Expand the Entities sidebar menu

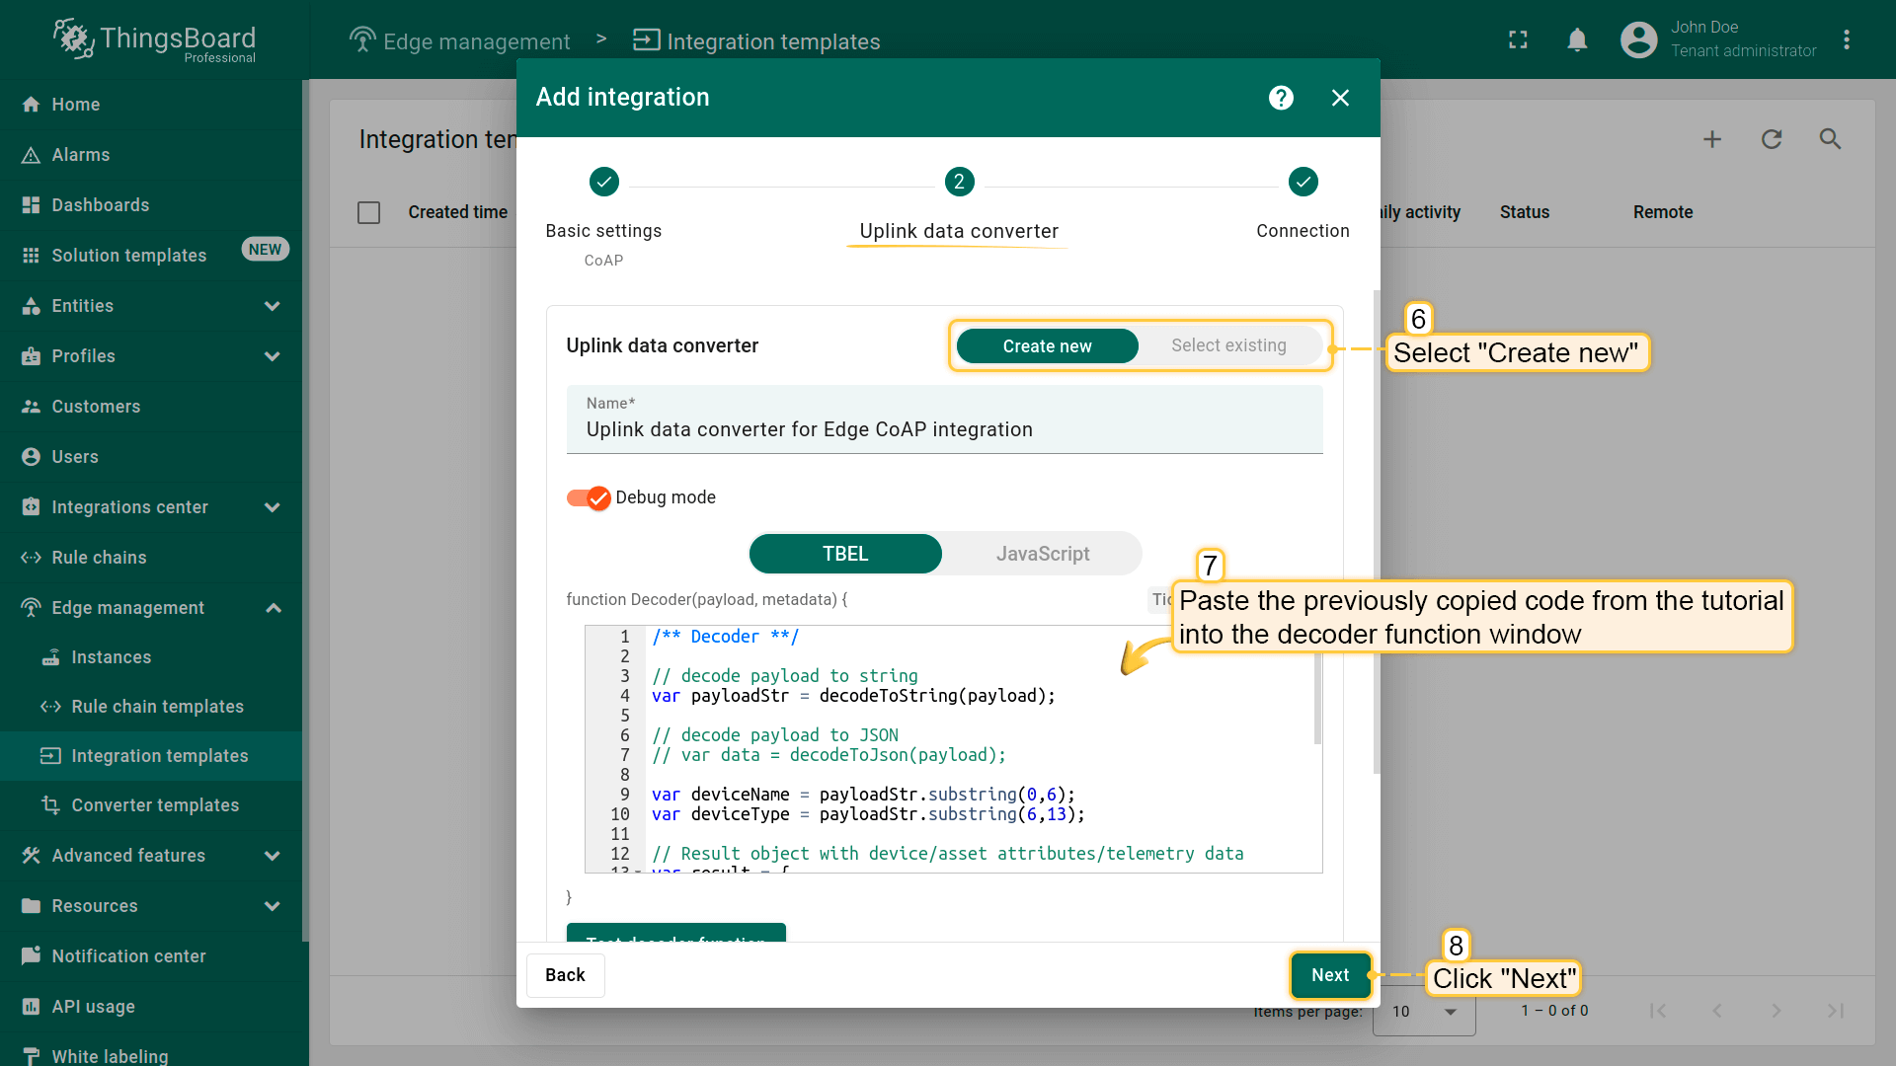coord(273,306)
